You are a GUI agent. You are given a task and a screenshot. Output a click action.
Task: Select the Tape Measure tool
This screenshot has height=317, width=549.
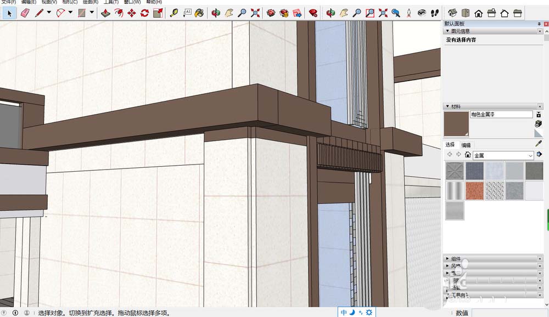pos(174,13)
